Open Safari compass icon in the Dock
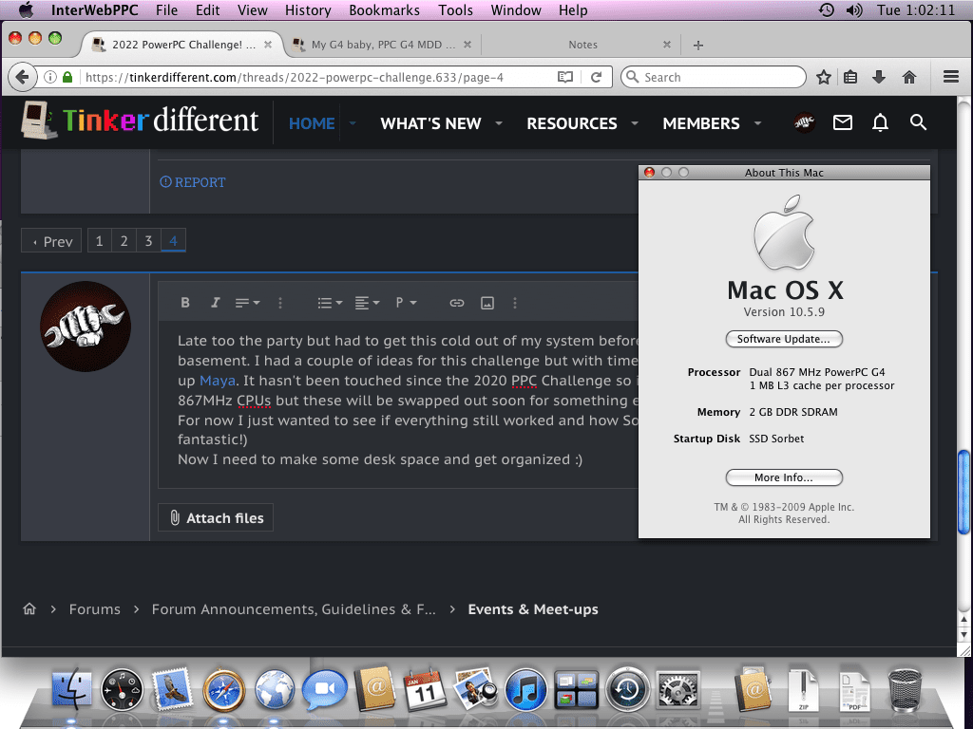 (223, 689)
